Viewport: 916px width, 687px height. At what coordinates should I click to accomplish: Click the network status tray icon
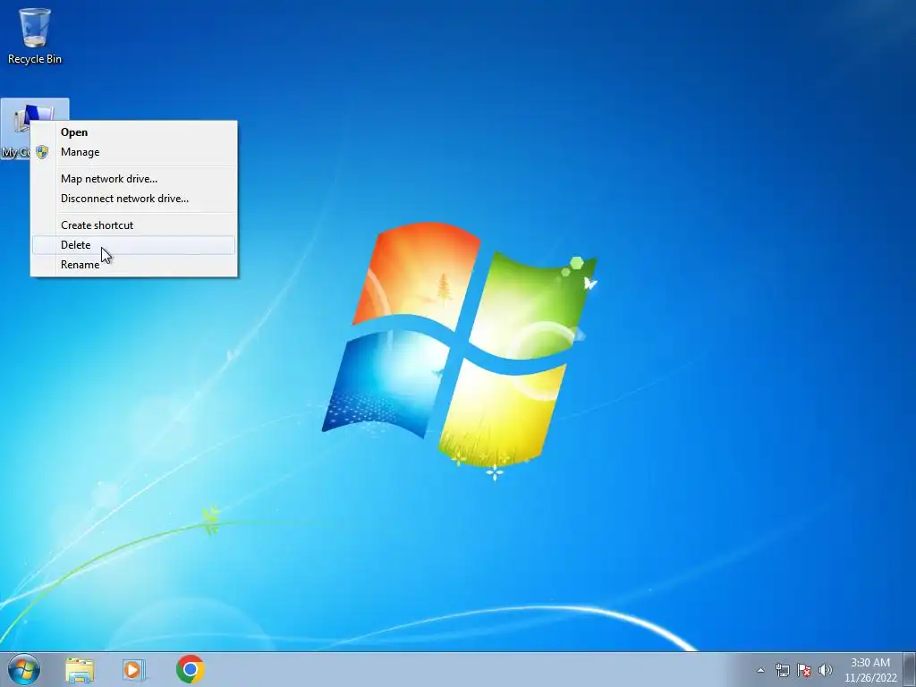point(782,670)
